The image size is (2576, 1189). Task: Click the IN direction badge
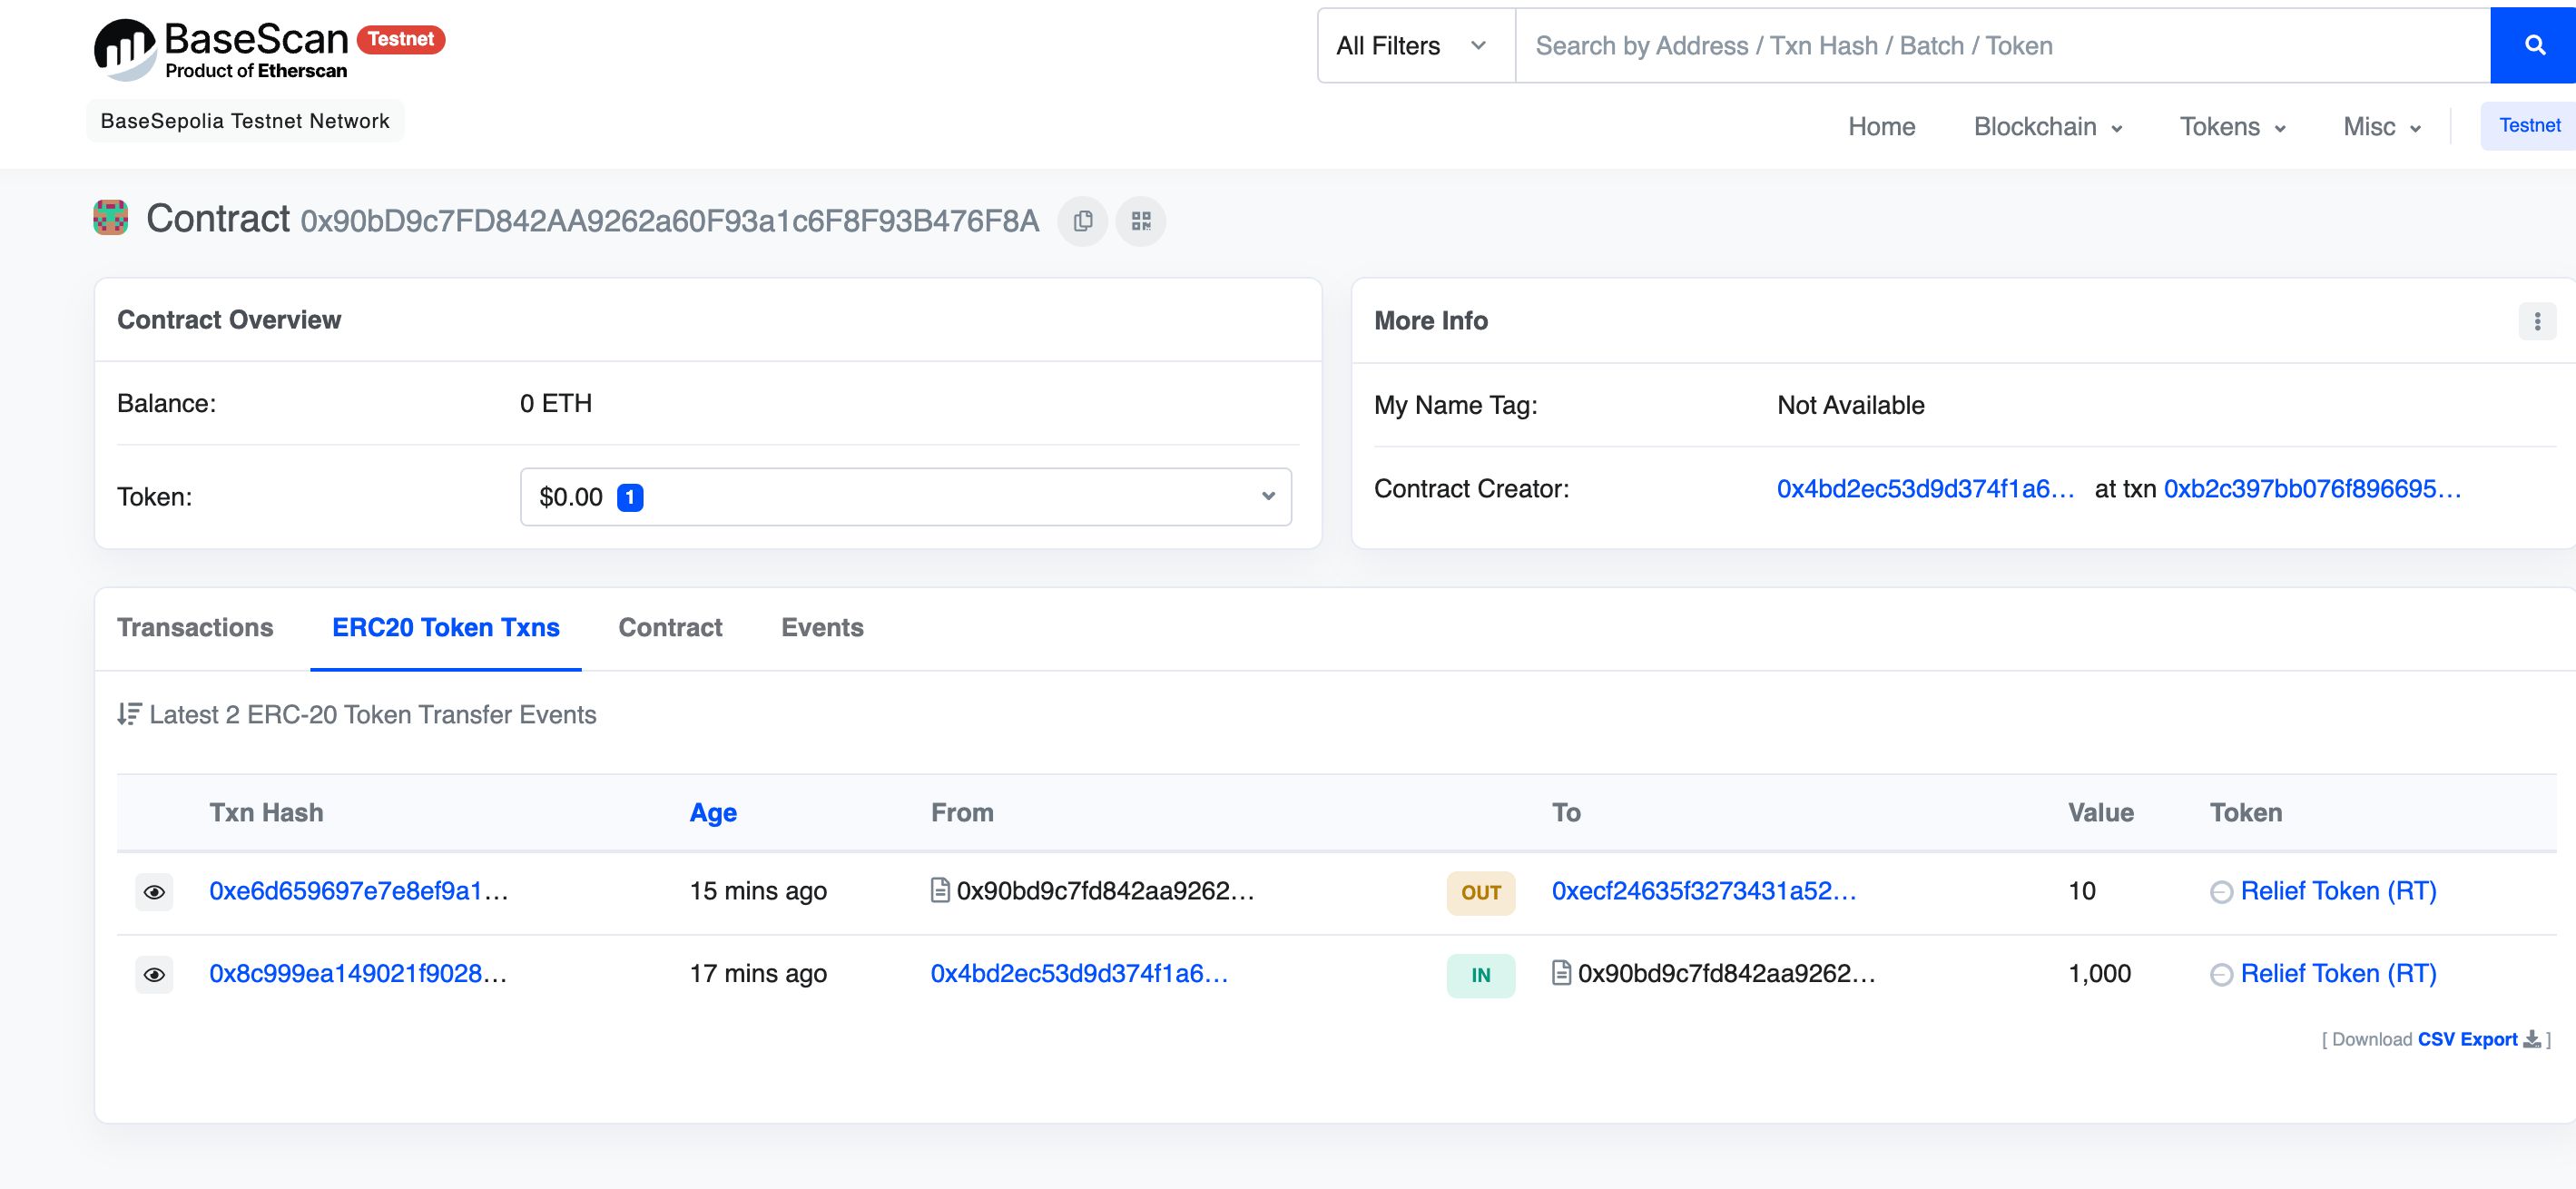pos(1481,976)
